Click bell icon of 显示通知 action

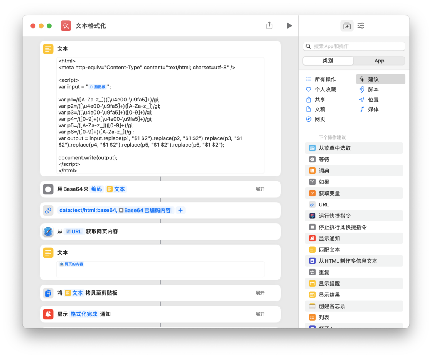coord(48,314)
